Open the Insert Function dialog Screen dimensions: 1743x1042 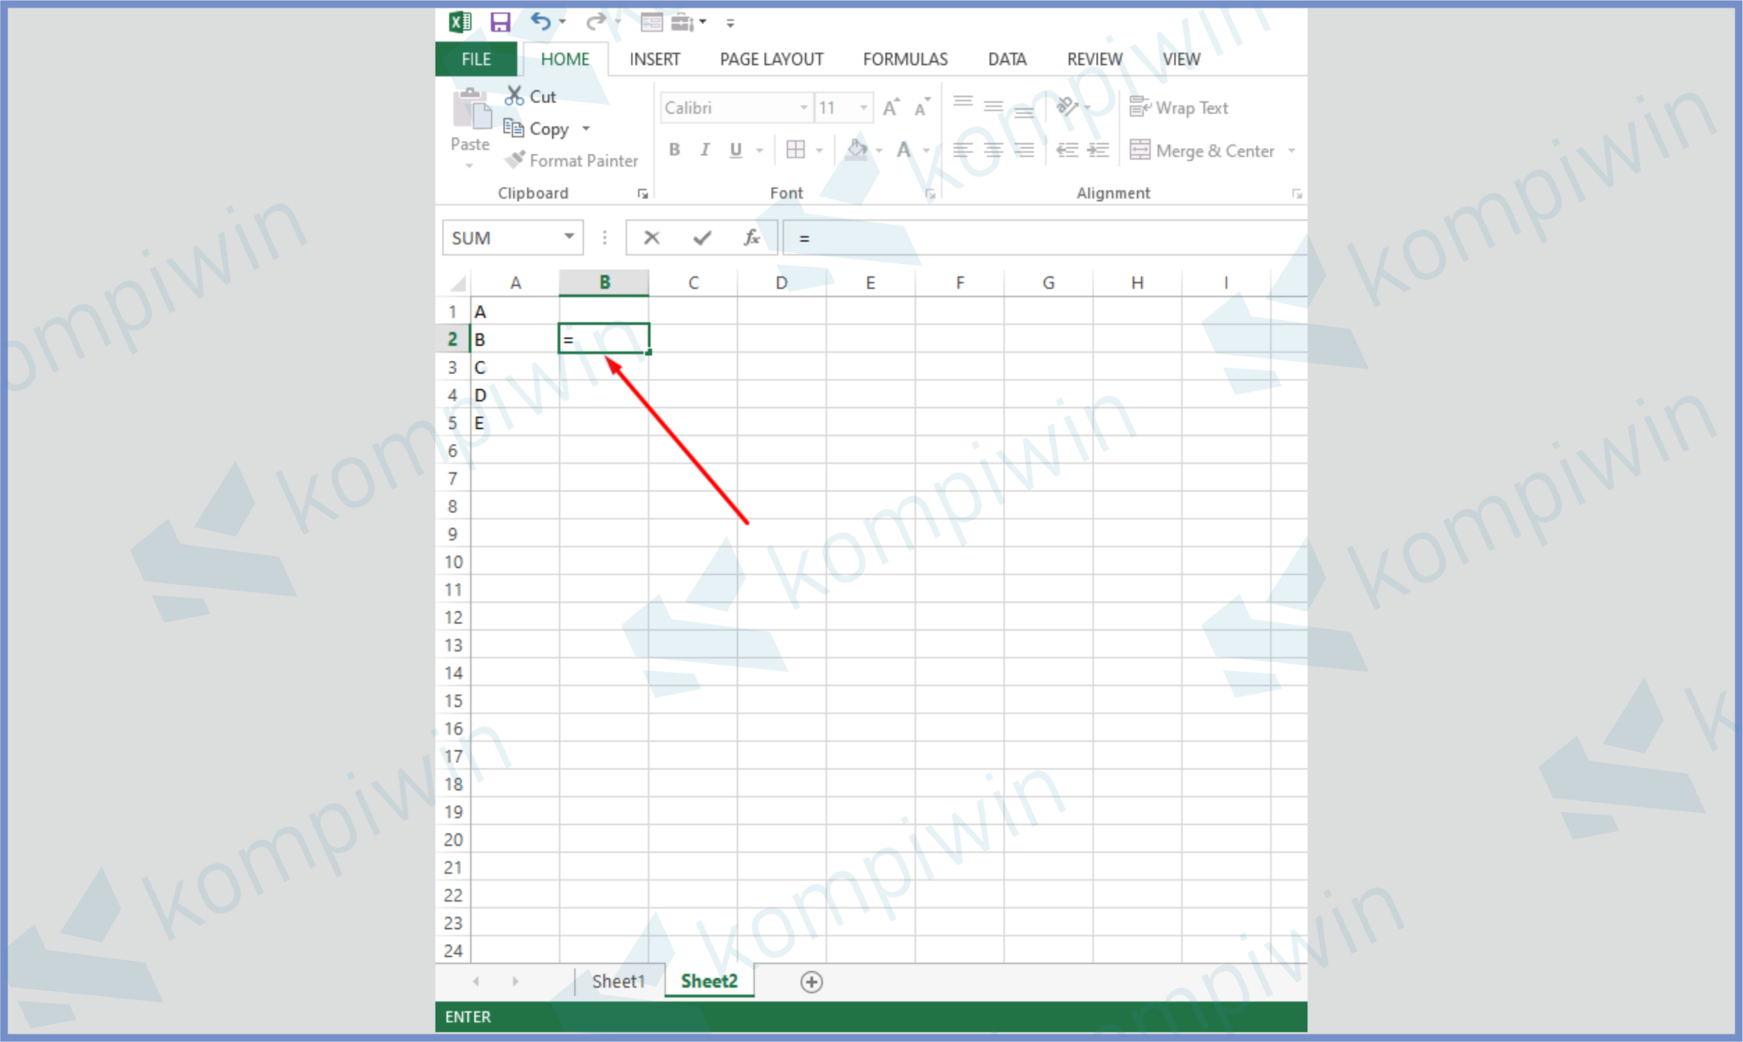(750, 238)
